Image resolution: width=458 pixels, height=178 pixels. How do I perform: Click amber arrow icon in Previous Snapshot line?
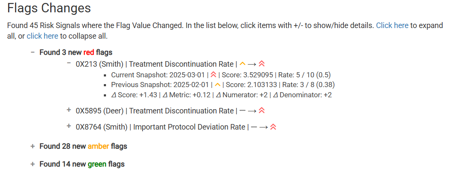coord(218,85)
